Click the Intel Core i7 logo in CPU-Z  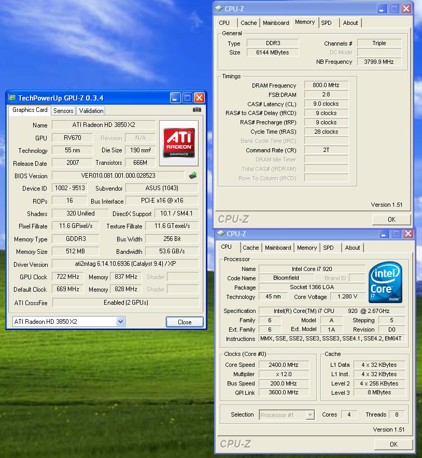385,282
